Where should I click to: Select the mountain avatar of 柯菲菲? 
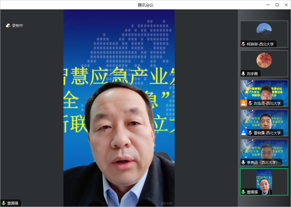point(264,30)
